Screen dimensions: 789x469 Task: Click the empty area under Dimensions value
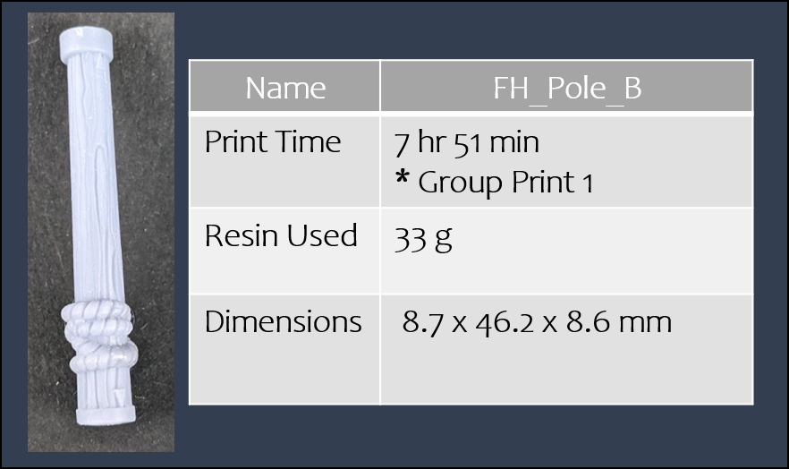pos(566,372)
